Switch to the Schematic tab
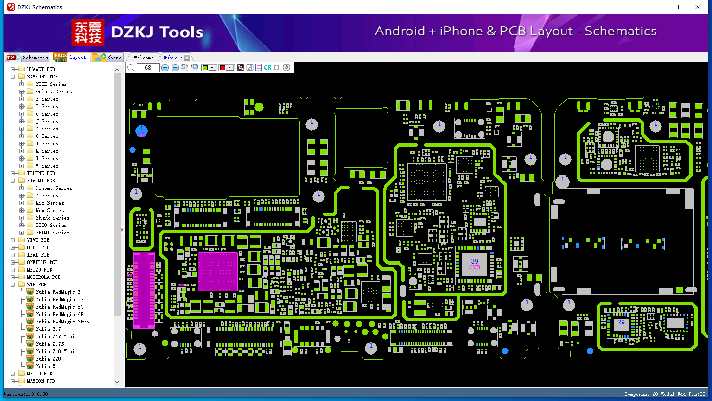 pos(28,58)
